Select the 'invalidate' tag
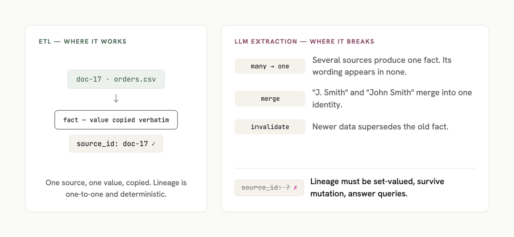 [270, 127]
